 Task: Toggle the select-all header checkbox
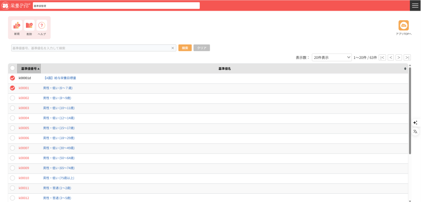(12, 68)
